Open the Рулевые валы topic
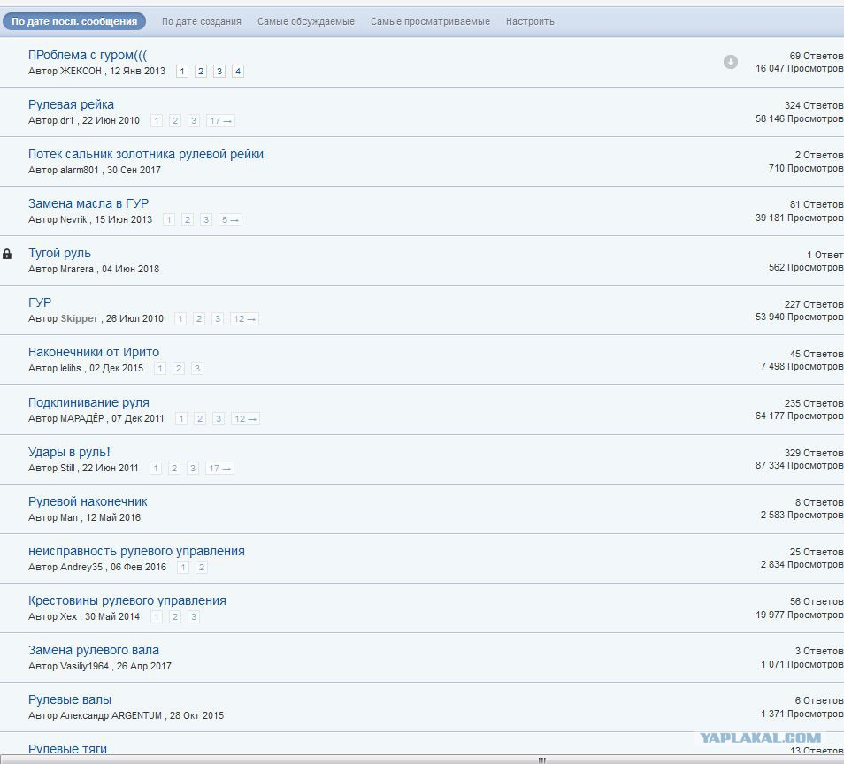 tap(70, 699)
